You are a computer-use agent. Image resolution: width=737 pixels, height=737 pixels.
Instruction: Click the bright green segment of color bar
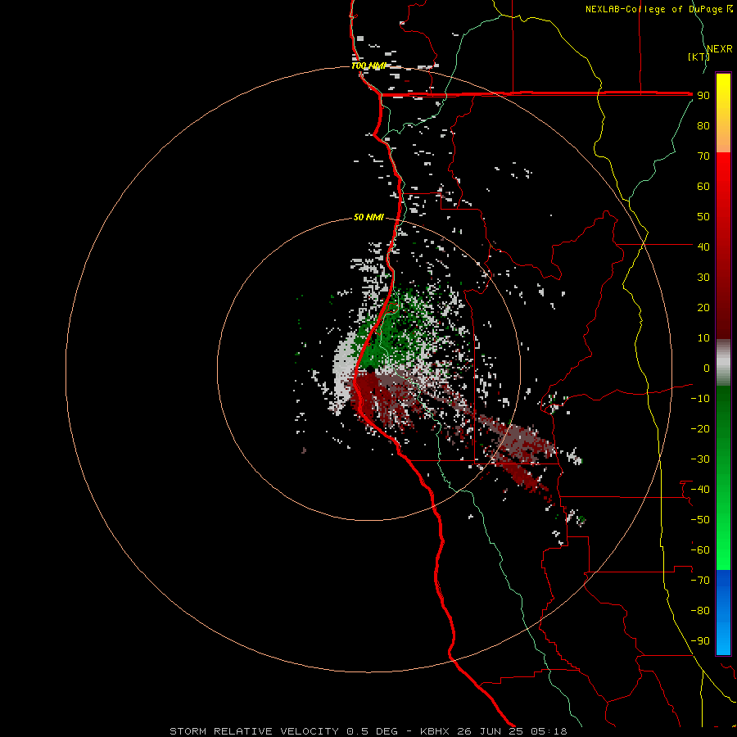point(723,540)
